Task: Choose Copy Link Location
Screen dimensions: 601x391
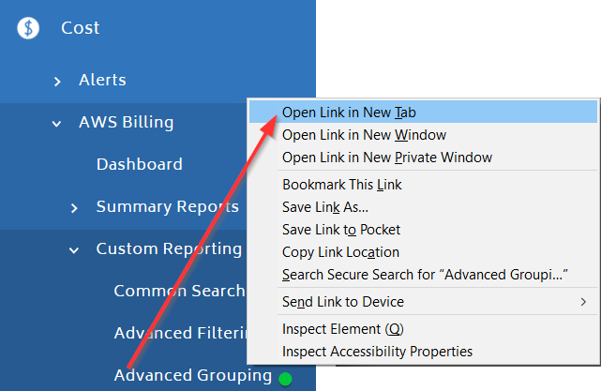Action: click(423, 252)
